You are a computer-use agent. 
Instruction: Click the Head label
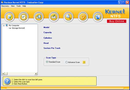coord(46,43)
